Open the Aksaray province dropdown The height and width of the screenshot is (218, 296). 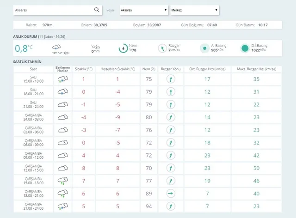(144, 10)
